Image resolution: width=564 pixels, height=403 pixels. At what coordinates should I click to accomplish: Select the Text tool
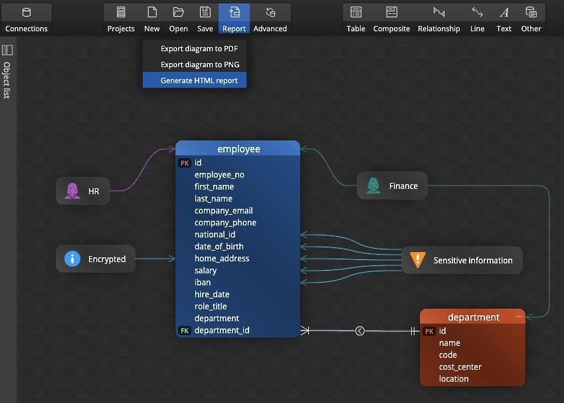504,19
